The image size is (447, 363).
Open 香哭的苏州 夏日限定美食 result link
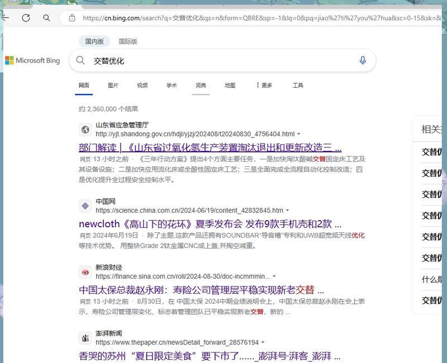coord(210,356)
